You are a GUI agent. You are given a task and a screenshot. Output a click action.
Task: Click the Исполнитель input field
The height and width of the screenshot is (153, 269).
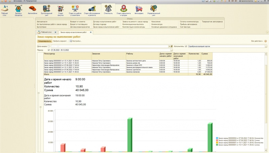[x=226, y=46]
